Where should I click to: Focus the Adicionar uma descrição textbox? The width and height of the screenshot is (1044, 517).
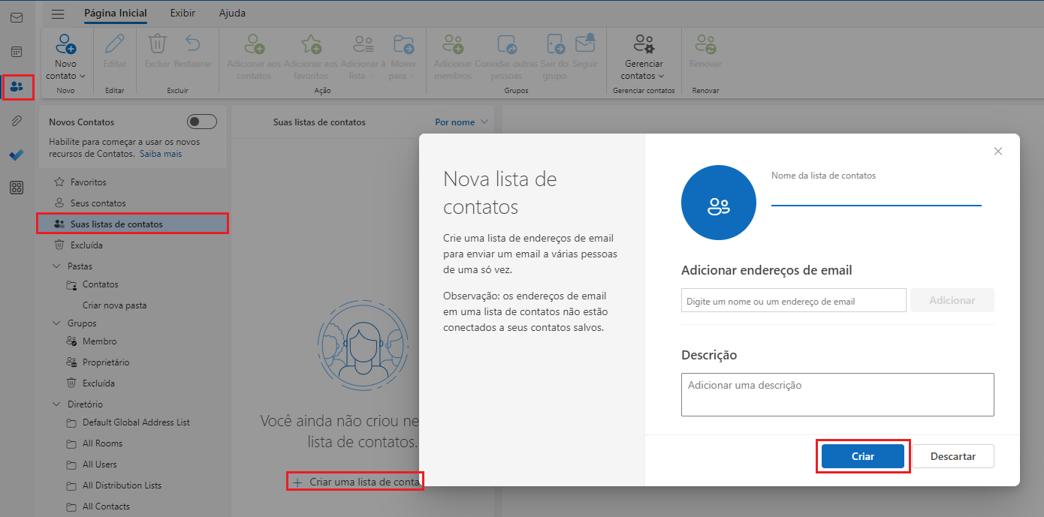[837, 394]
